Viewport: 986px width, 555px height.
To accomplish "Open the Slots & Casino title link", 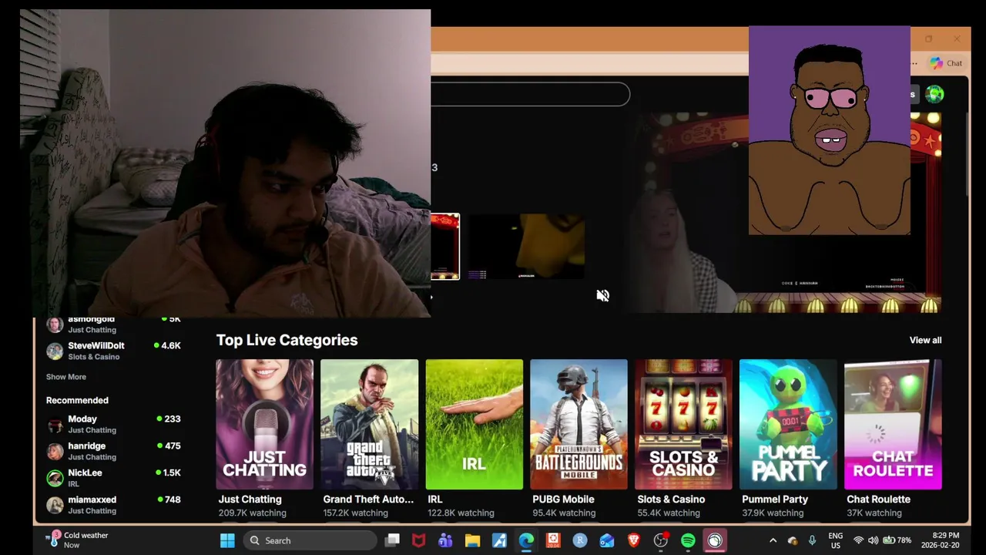I will pos(671,499).
